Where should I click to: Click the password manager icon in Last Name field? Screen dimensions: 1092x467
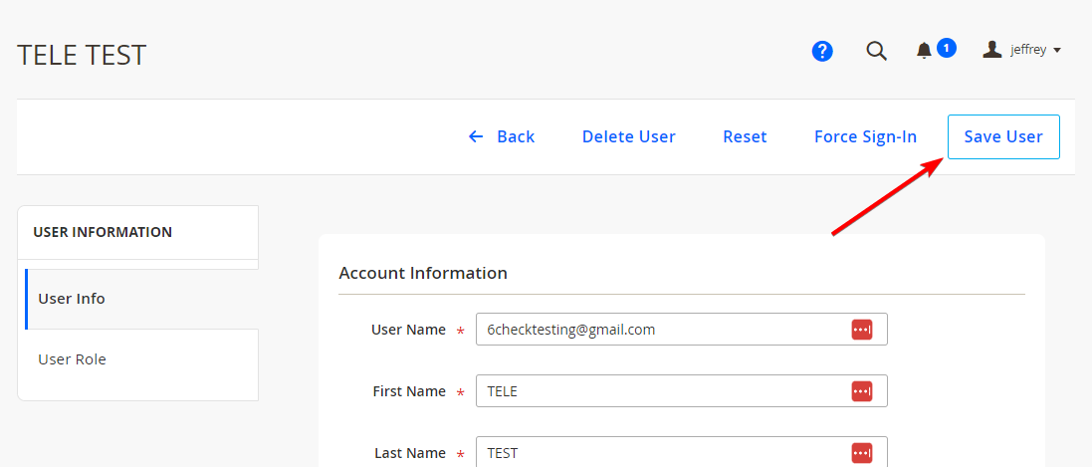[862, 452]
